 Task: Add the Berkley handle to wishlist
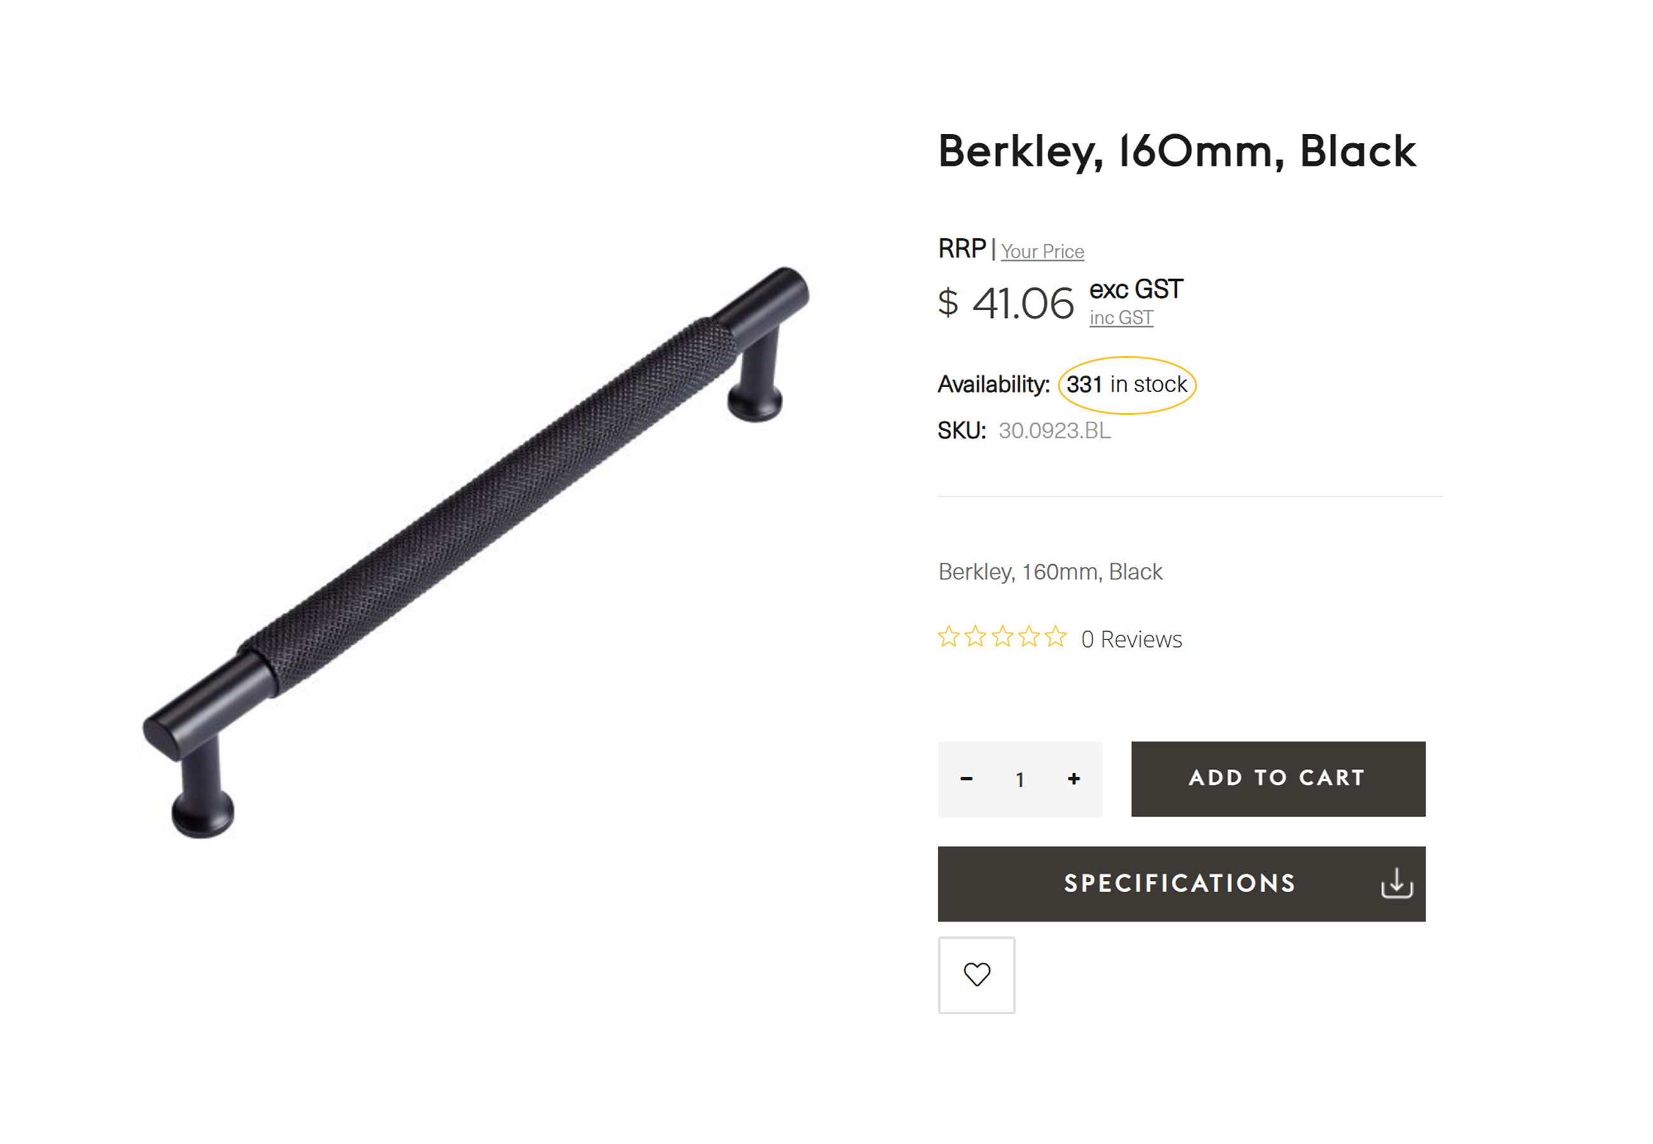pyautogui.click(x=976, y=975)
